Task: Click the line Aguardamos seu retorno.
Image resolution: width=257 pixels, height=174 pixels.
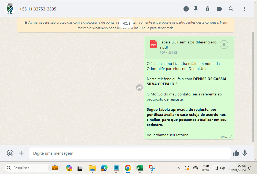Action: pos(168,135)
